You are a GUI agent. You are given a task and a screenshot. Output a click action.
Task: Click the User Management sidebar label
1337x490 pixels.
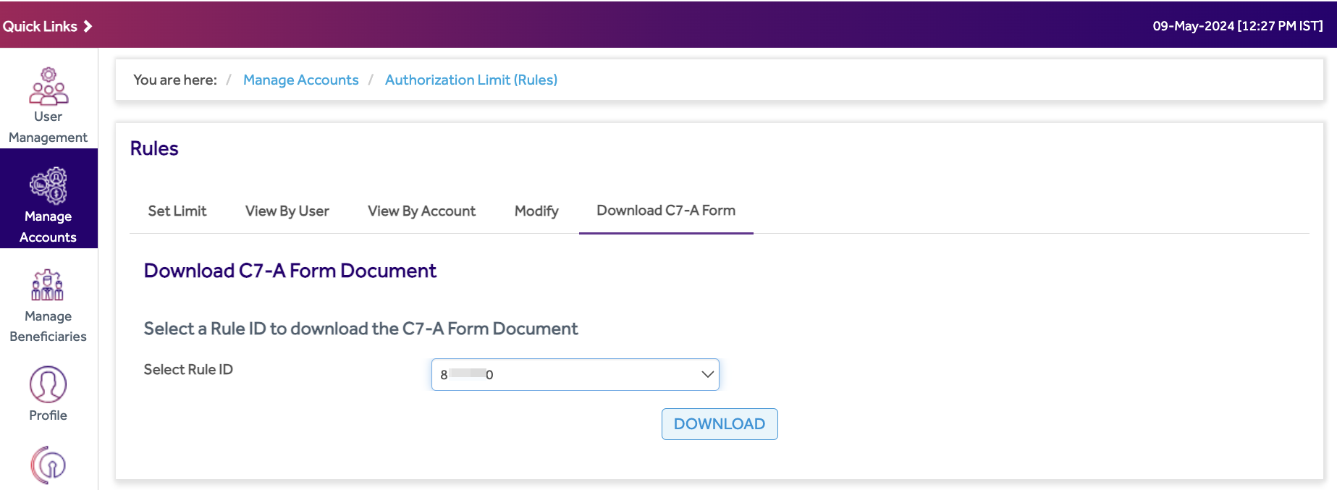(x=48, y=127)
